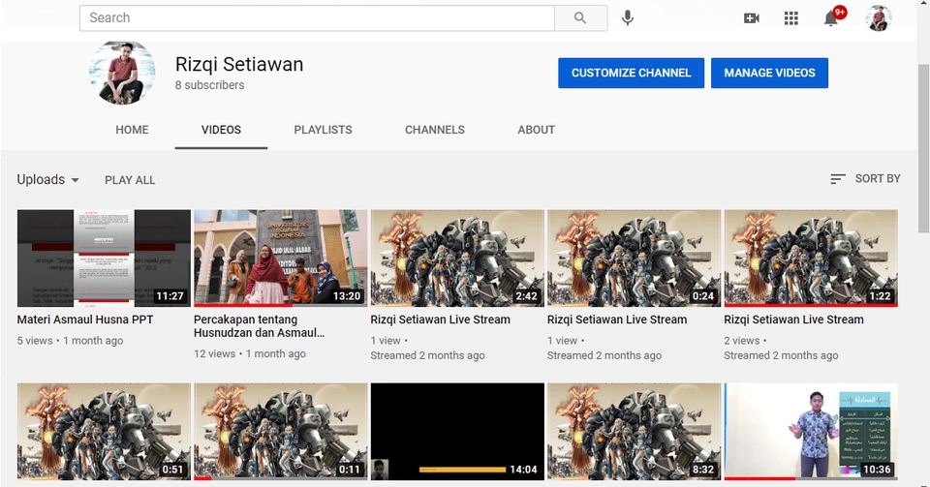Image resolution: width=930 pixels, height=487 pixels.
Task: Expand the Uploads dropdown
Action: coord(48,179)
